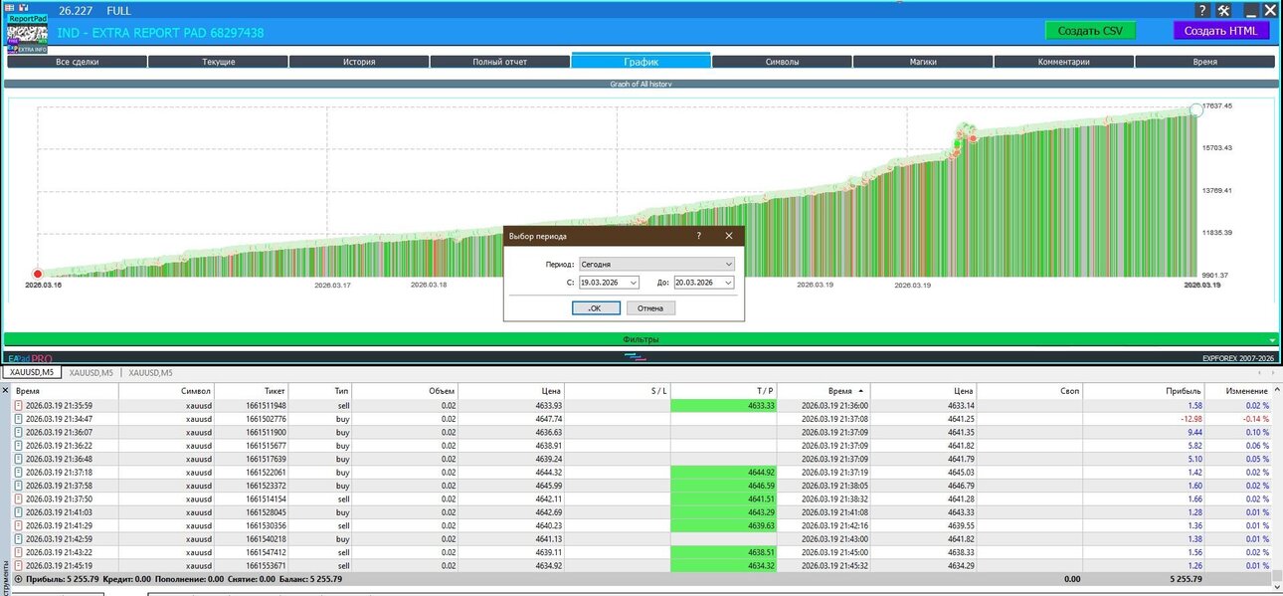Open the help question mark icon
This screenshot has width=1283, height=596.
pyautogui.click(x=1201, y=11)
